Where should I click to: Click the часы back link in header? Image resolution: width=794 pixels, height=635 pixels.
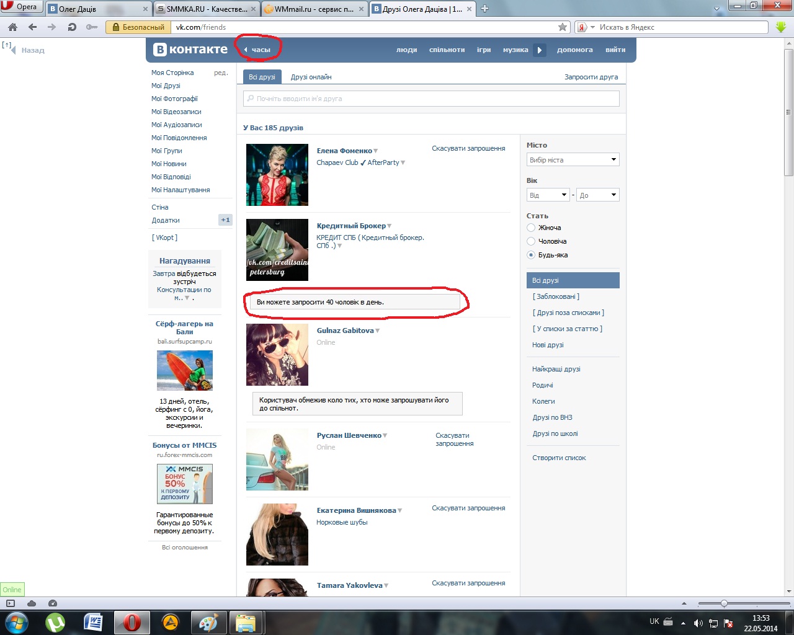point(257,50)
